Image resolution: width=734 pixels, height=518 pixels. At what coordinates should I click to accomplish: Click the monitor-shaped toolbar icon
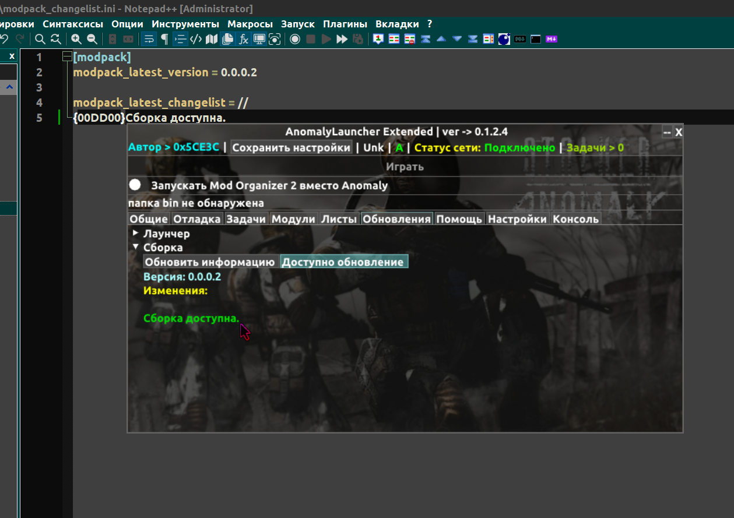(x=259, y=39)
